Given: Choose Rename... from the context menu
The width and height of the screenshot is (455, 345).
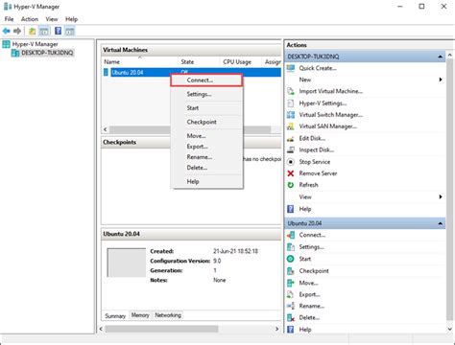Looking at the screenshot, I should coord(206,157).
